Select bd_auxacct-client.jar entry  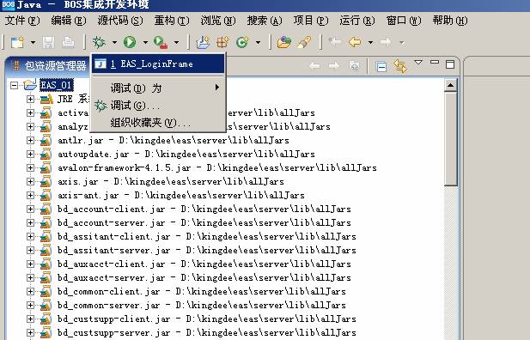[204, 264]
